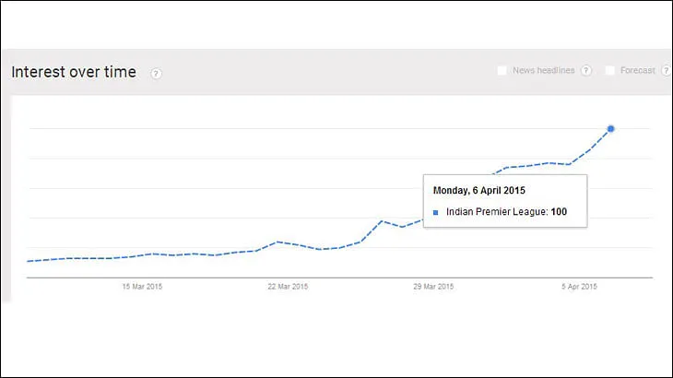Click the Forecast label text
This screenshot has width=673, height=378.
coord(637,70)
